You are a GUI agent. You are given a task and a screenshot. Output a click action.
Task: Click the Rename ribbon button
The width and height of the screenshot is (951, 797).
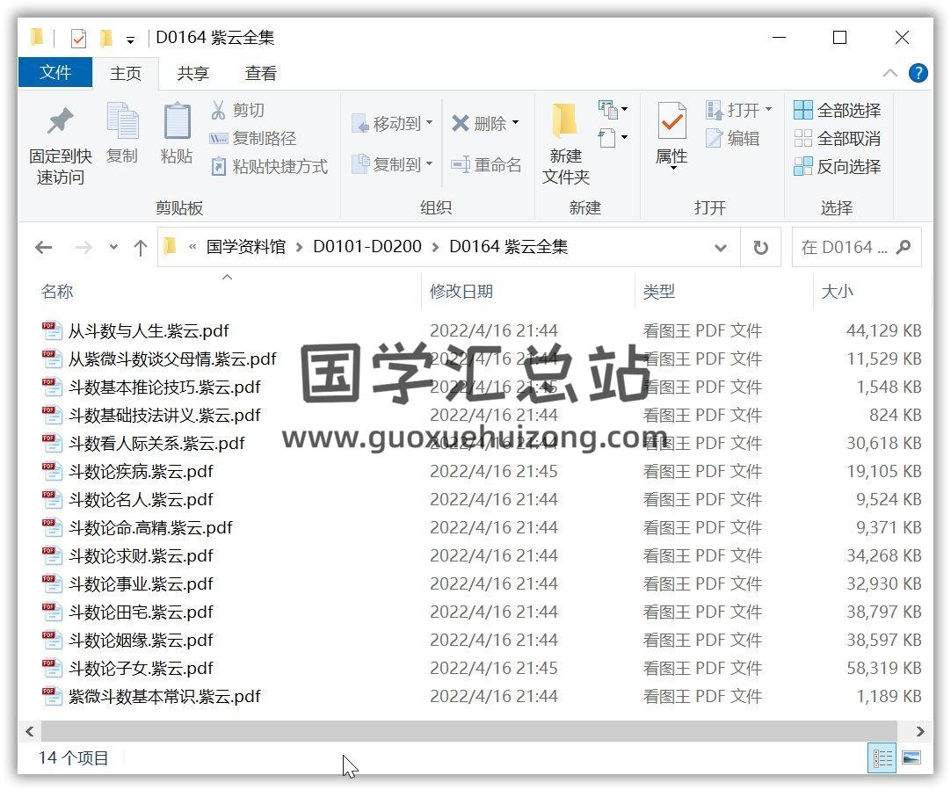486,164
